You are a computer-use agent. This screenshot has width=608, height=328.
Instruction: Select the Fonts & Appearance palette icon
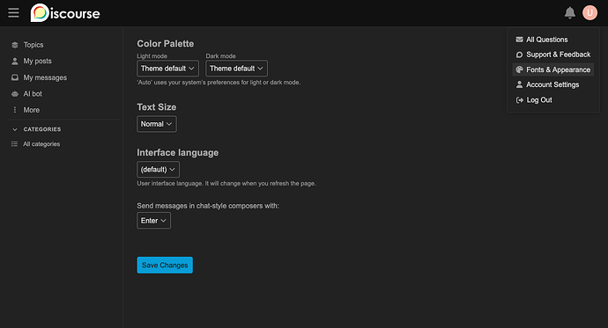coord(519,69)
